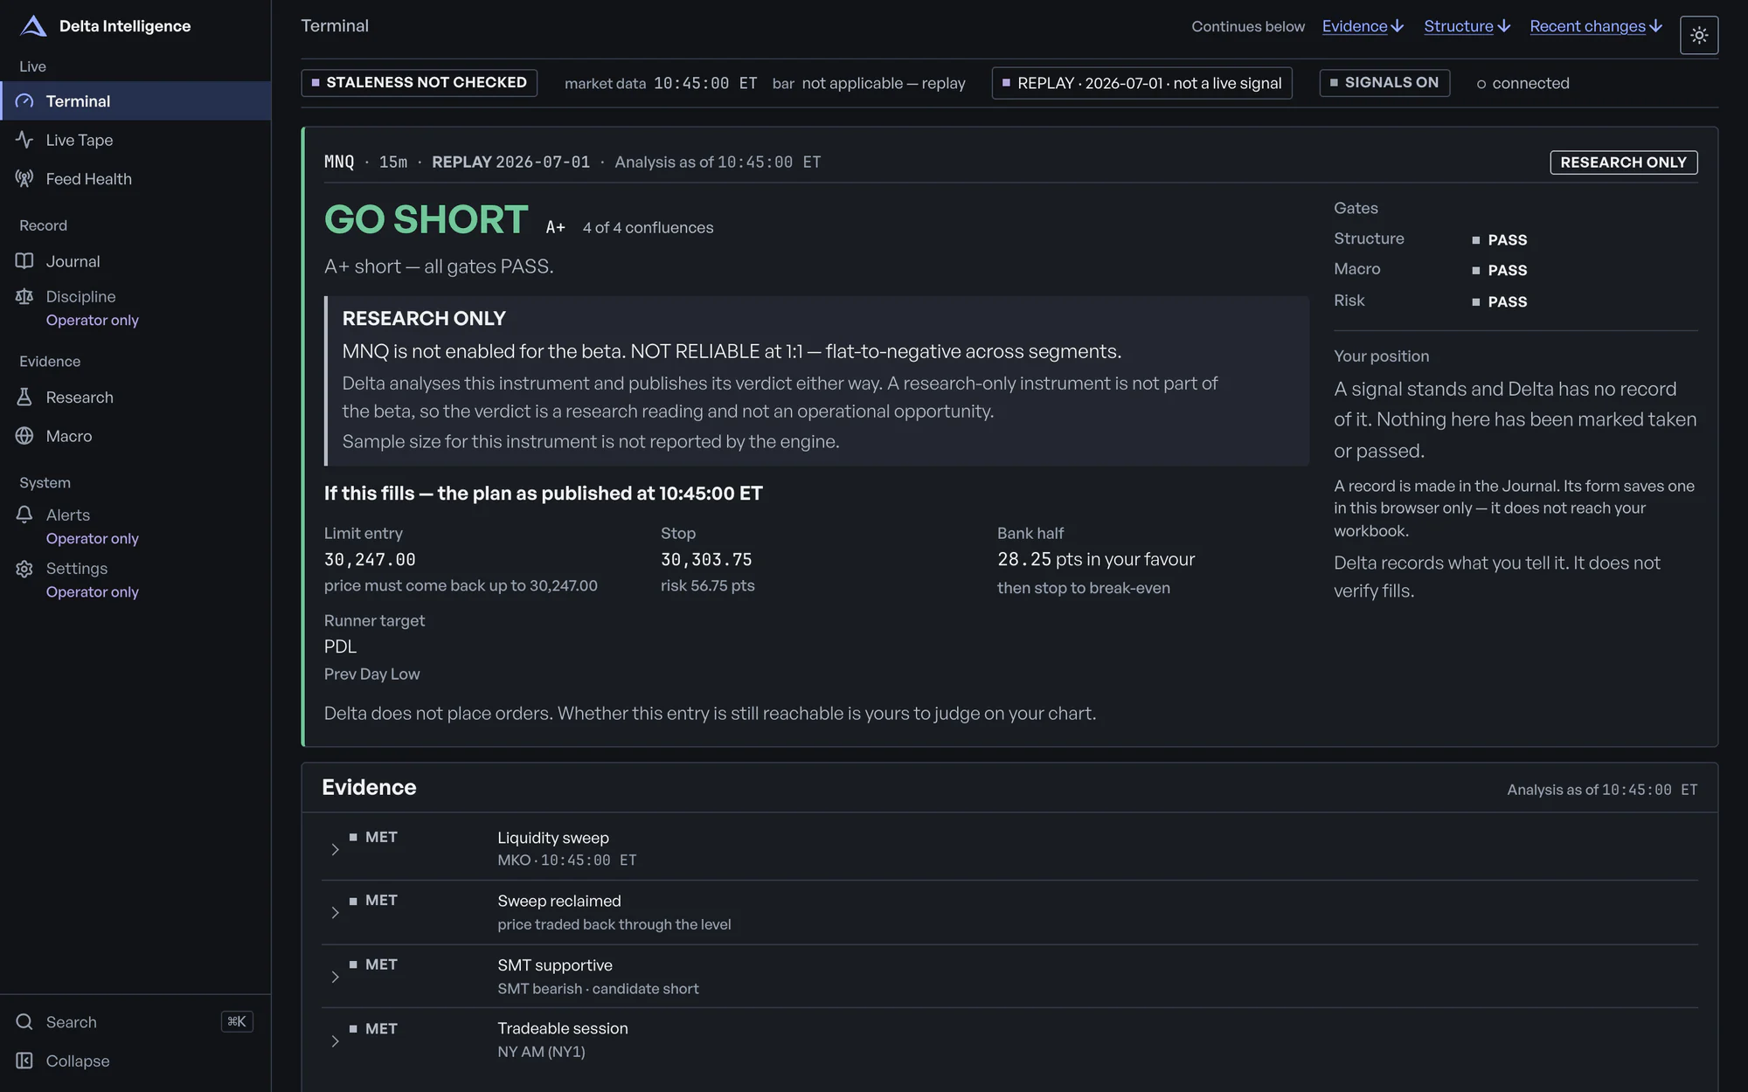The height and width of the screenshot is (1092, 1748).
Task: Click the Feed Health antenna icon
Action: (24, 178)
